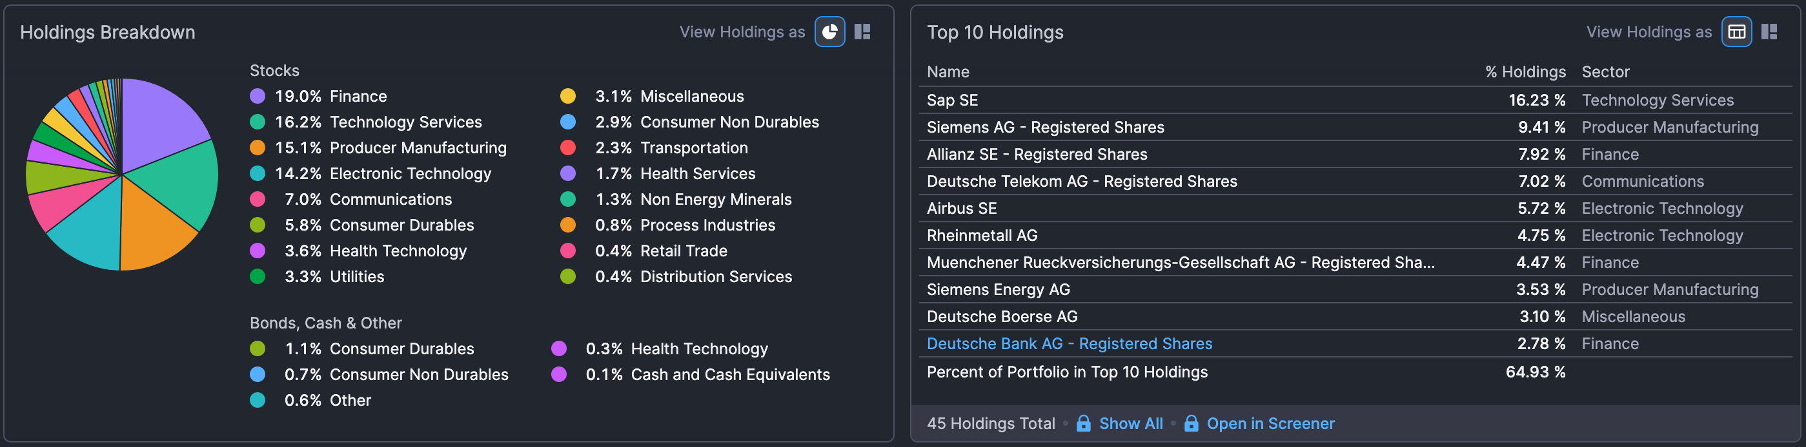Click the Electronic Technology teal legend dot
This screenshot has width=1806, height=447.
[258, 173]
